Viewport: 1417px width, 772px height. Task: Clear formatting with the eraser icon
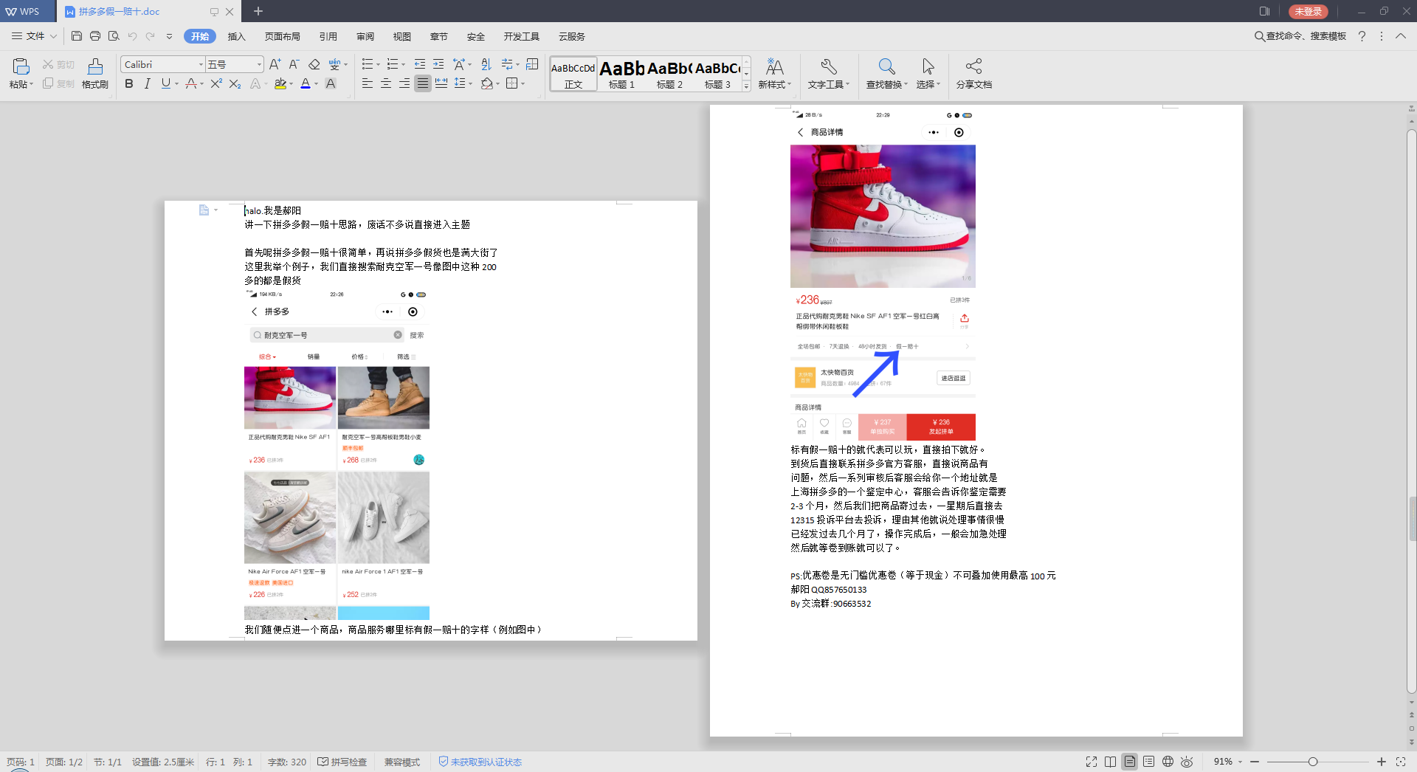[x=314, y=64]
